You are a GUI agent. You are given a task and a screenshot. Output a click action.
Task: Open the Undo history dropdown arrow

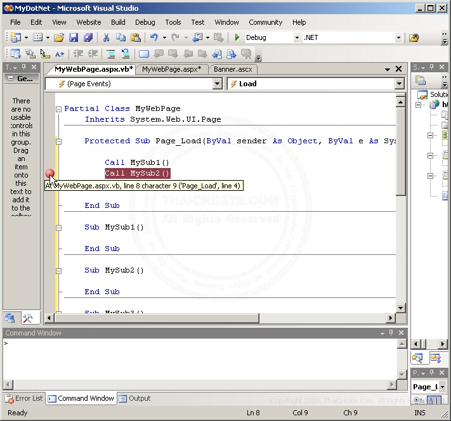pyautogui.click(x=164, y=37)
